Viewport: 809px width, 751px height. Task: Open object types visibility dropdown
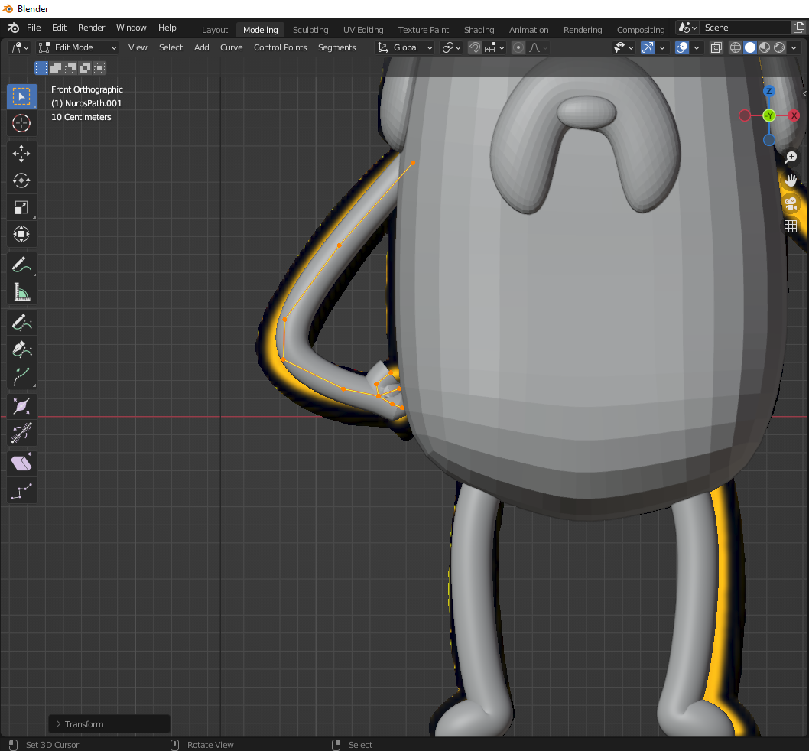tap(623, 48)
